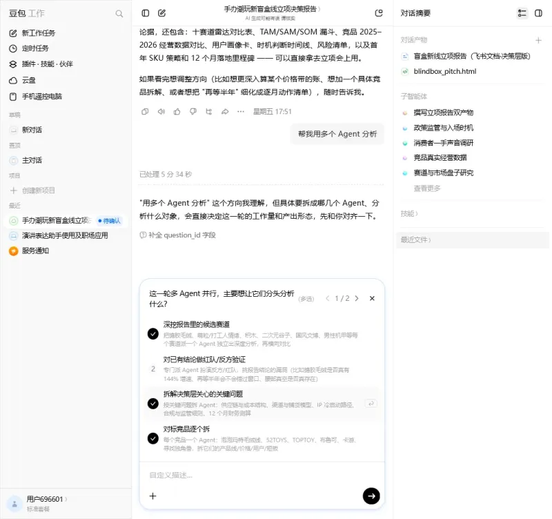This screenshot has height=519, width=552.
Task: Send the answer with black arrow button
Action: point(371,496)
